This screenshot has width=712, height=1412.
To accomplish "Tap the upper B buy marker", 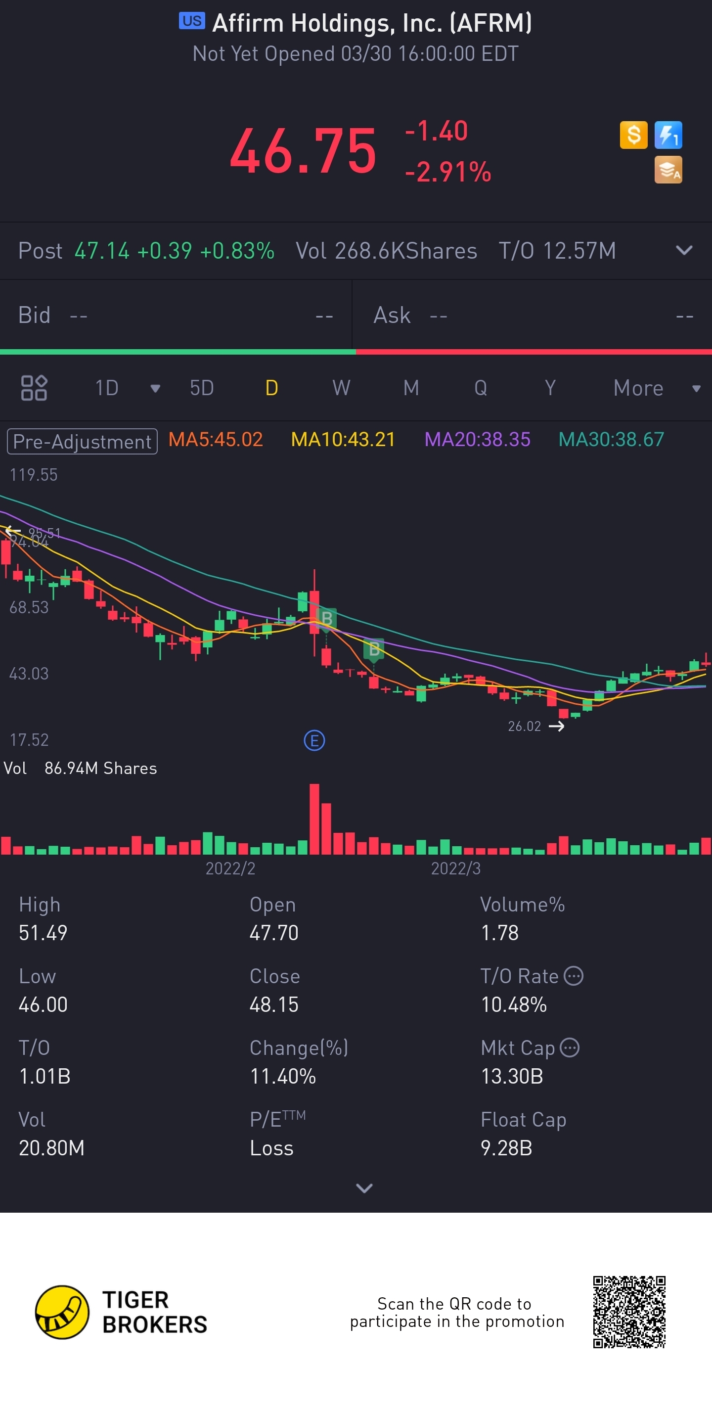I will click(x=327, y=619).
